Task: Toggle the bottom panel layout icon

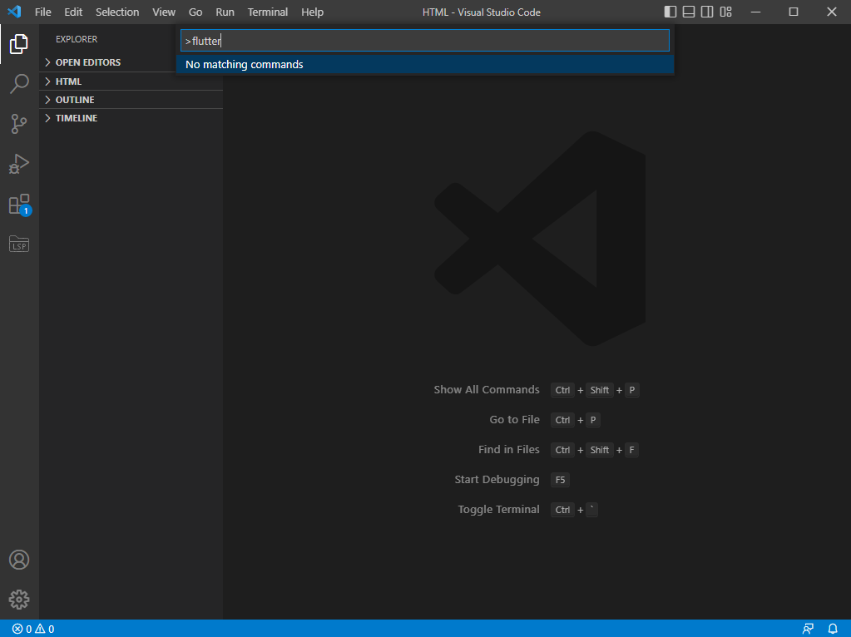Action: [x=689, y=12]
